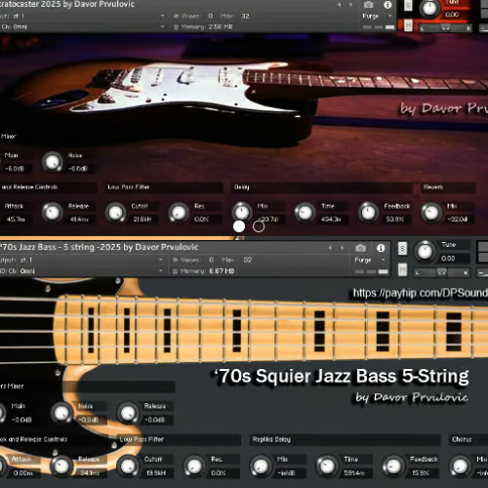The width and height of the screenshot is (488, 488).
Task: Click Replika Delay Mix knob in Jazz Bass
Action: pos(261,466)
